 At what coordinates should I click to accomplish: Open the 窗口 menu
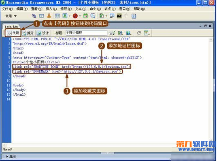tap(125, 9)
